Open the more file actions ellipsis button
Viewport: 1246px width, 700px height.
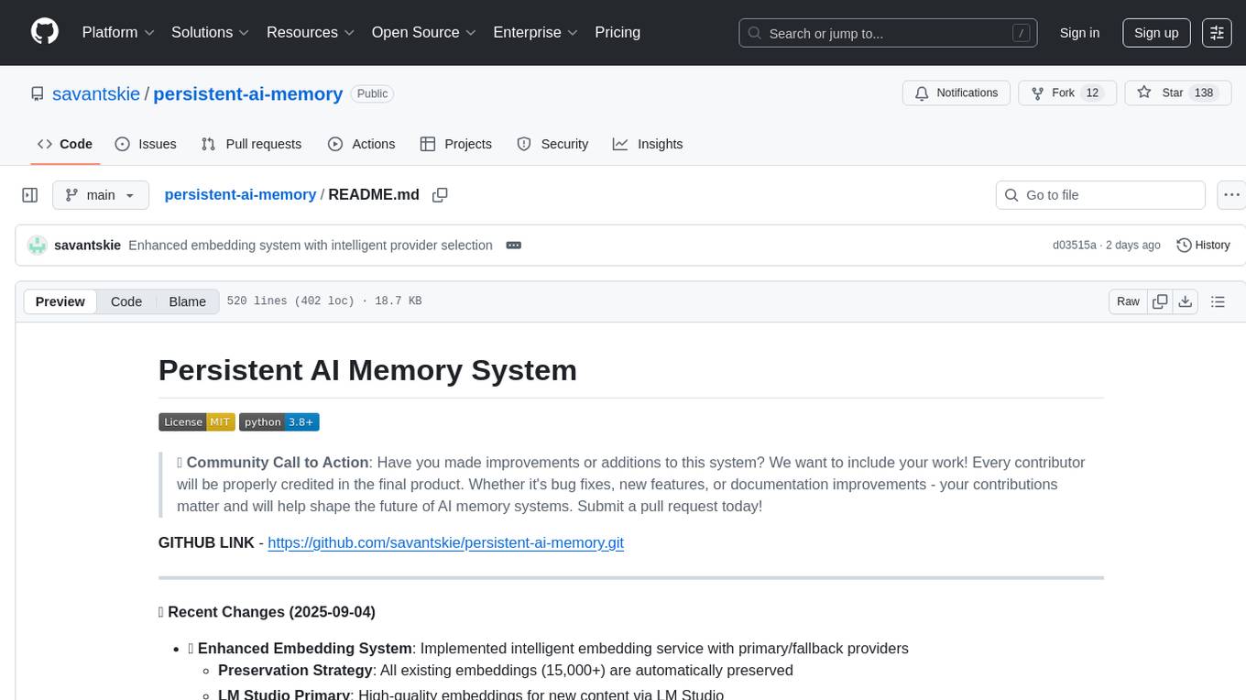pos(1231,195)
